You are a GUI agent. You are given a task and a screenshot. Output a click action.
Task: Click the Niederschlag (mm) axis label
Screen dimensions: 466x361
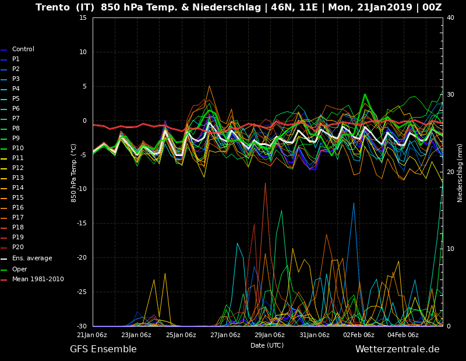point(460,173)
